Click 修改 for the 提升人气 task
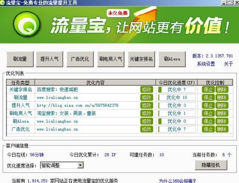239x183 pixels. coord(147,105)
